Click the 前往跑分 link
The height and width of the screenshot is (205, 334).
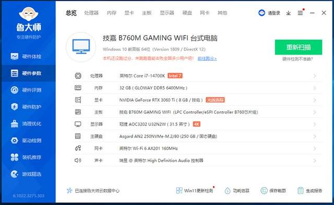coord(207,58)
